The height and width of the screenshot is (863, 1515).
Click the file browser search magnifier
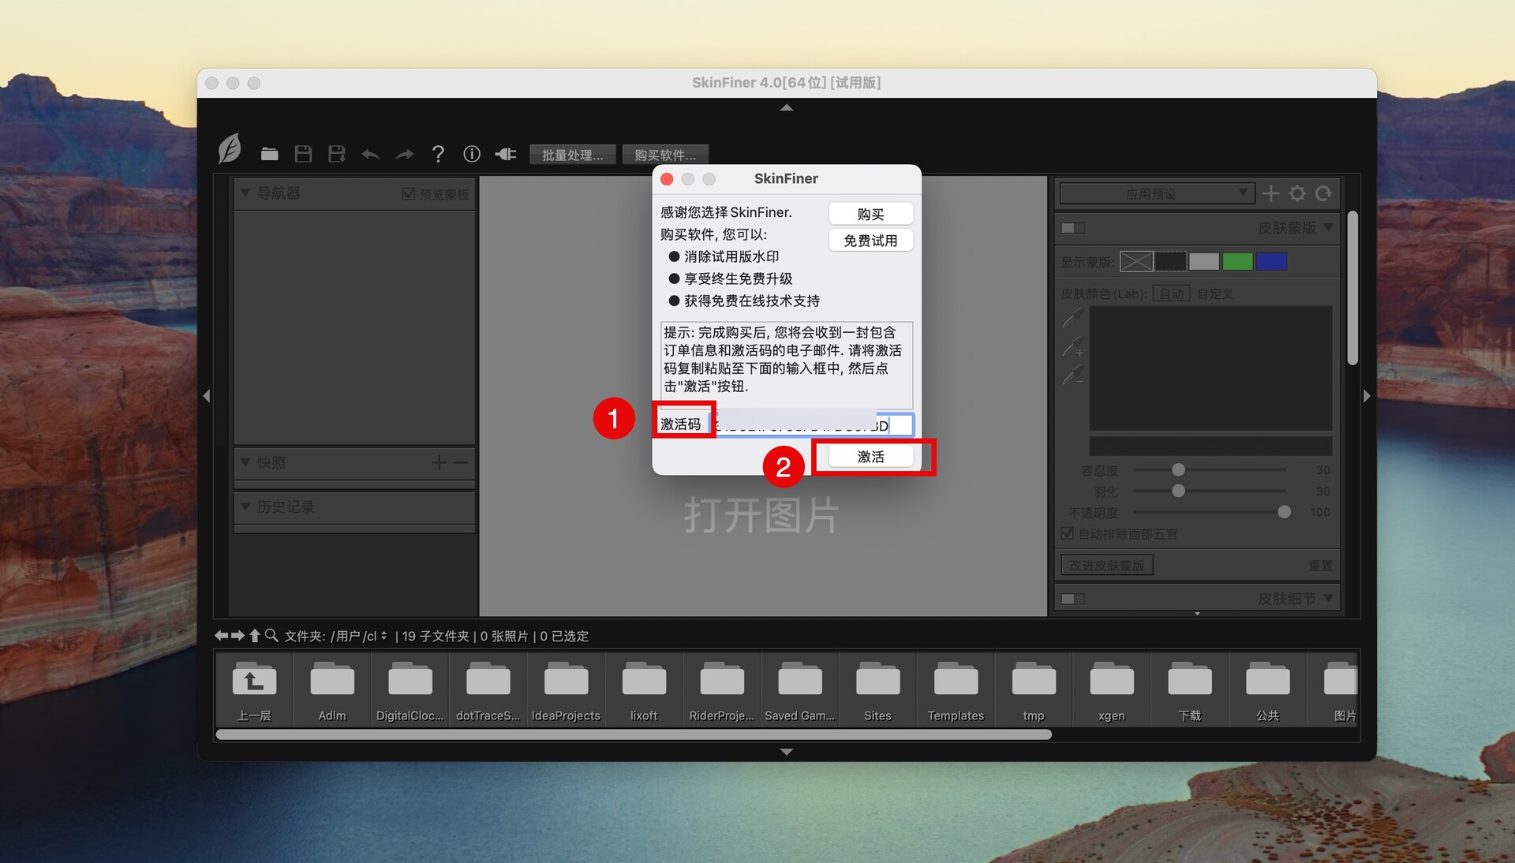click(x=271, y=635)
